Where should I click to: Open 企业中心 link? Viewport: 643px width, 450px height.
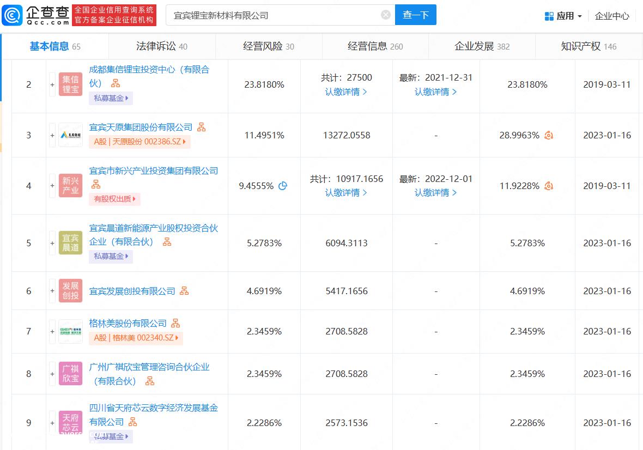point(612,16)
